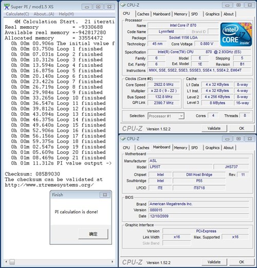Select the CPU tab in top CPU-Z window
This screenshot has height=268, width=257.
coord(126,13)
